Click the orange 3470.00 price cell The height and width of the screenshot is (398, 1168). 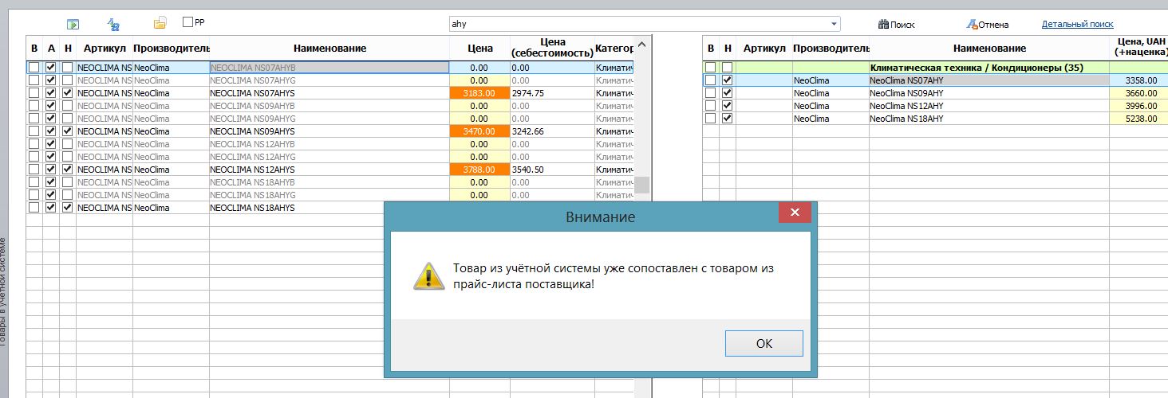(x=479, y=131)
